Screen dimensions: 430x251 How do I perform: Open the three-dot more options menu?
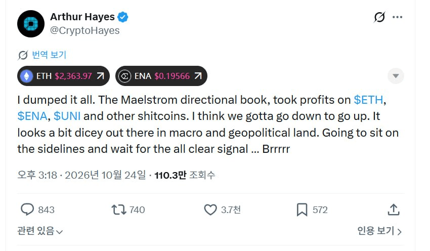pyautogui.click(x=397, y=17)
